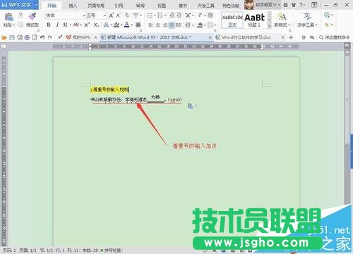Switch to the 开始 ribbon tab
This screenshot has width=353, height=254.
pyautogui.click(x=52, y=6)
